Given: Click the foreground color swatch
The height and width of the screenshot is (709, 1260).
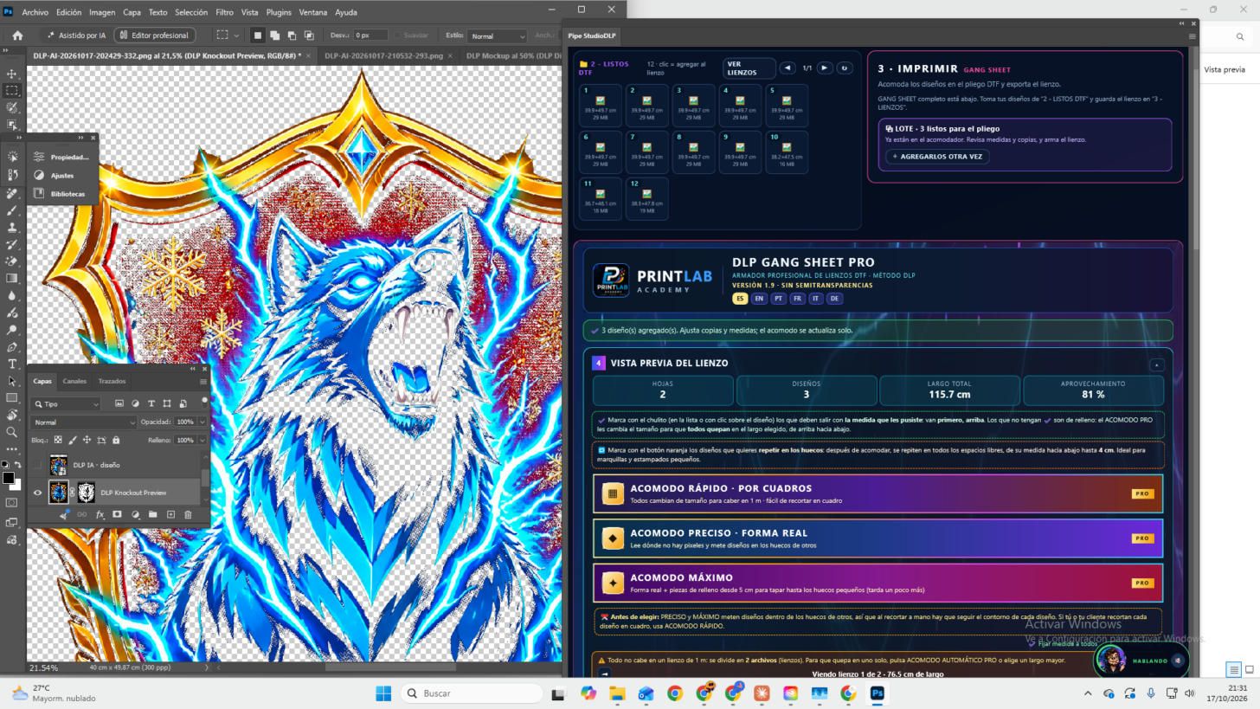Looking at the screenshot, I should tap(8, 478).
